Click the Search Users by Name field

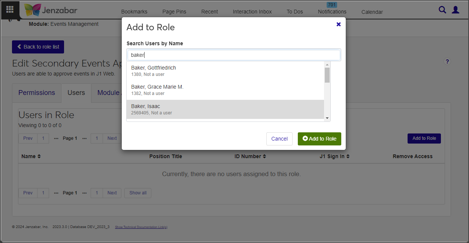click(x=234, y=55)
